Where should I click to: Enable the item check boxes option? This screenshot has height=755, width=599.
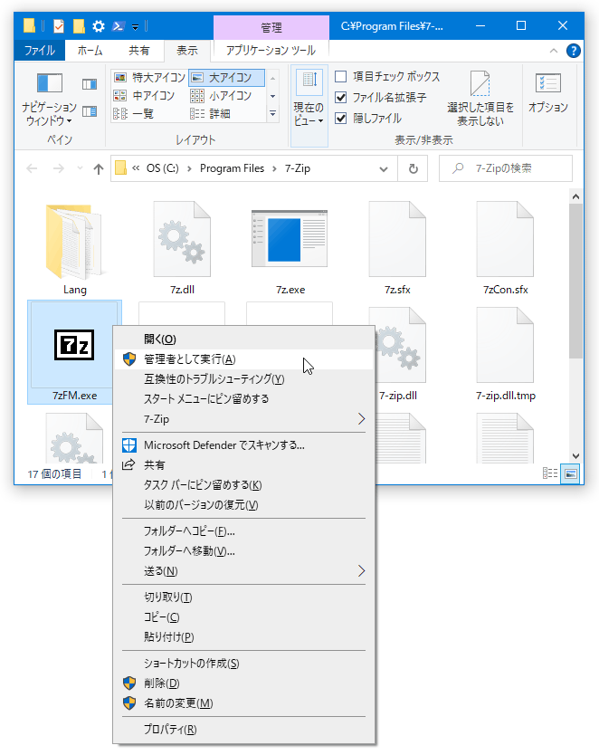point(340,77)
